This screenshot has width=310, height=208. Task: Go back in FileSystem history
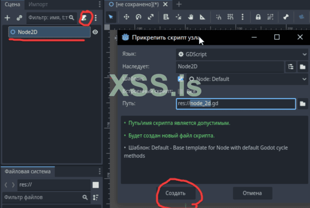[x=6, y=185]
